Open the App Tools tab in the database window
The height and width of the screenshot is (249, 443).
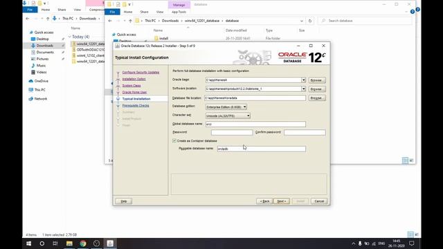pyautogui.click(x=179, y=12)
